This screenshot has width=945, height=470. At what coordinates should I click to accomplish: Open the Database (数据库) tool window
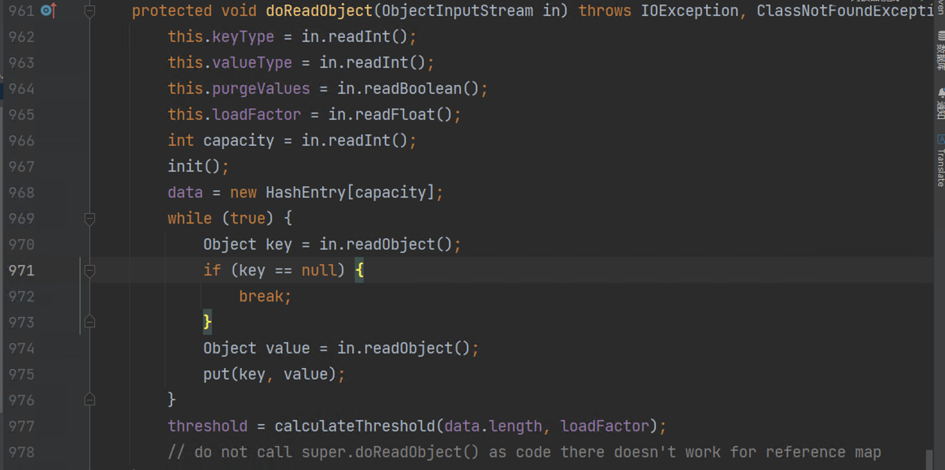(x=941, y=51)
